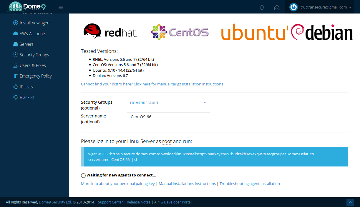Screen dimensions: 360x207
Task: Click the wget install command box
Action: (215, 157)
